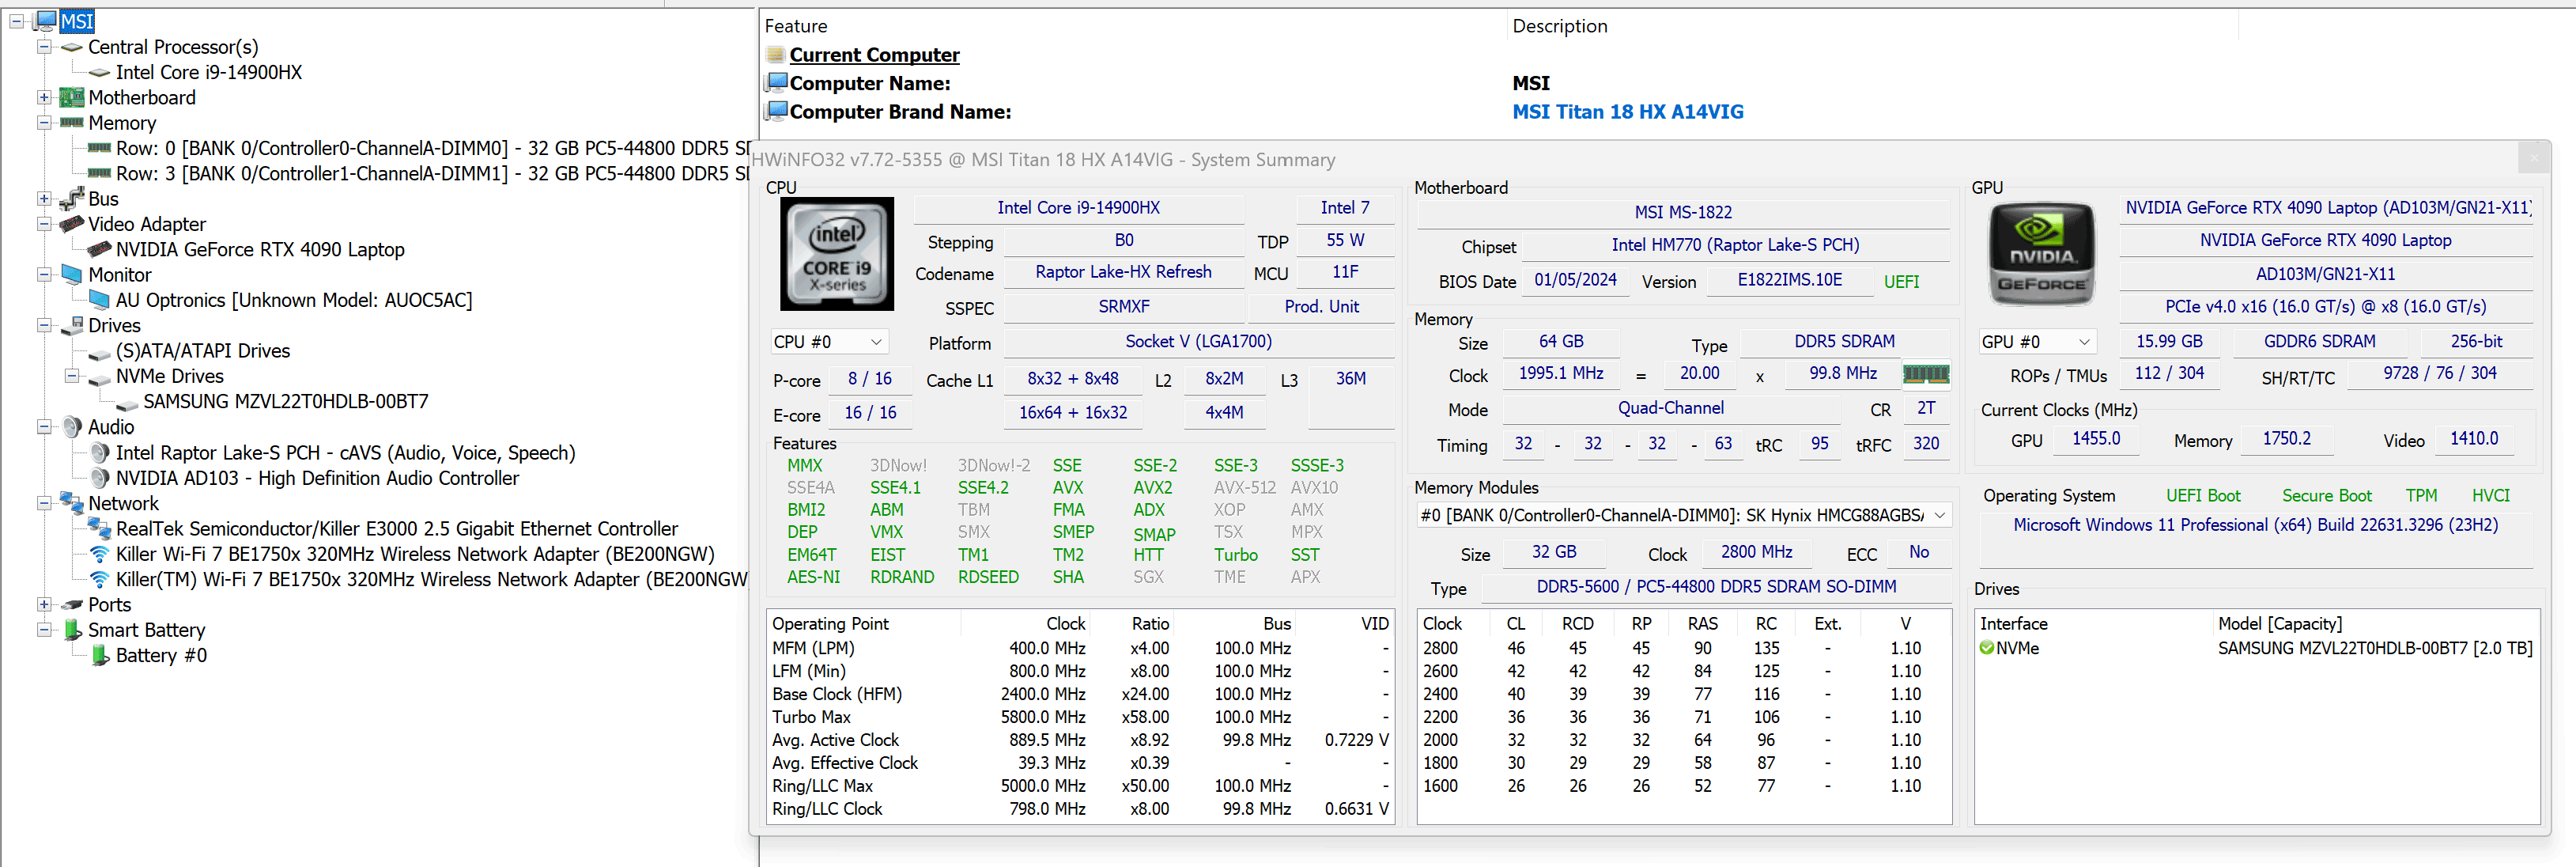The width and height of the screenshot is (2576, 867).
Task: Click the Intel Core i9 logo image
Action: pyautogui.click(x=836, y=254)
